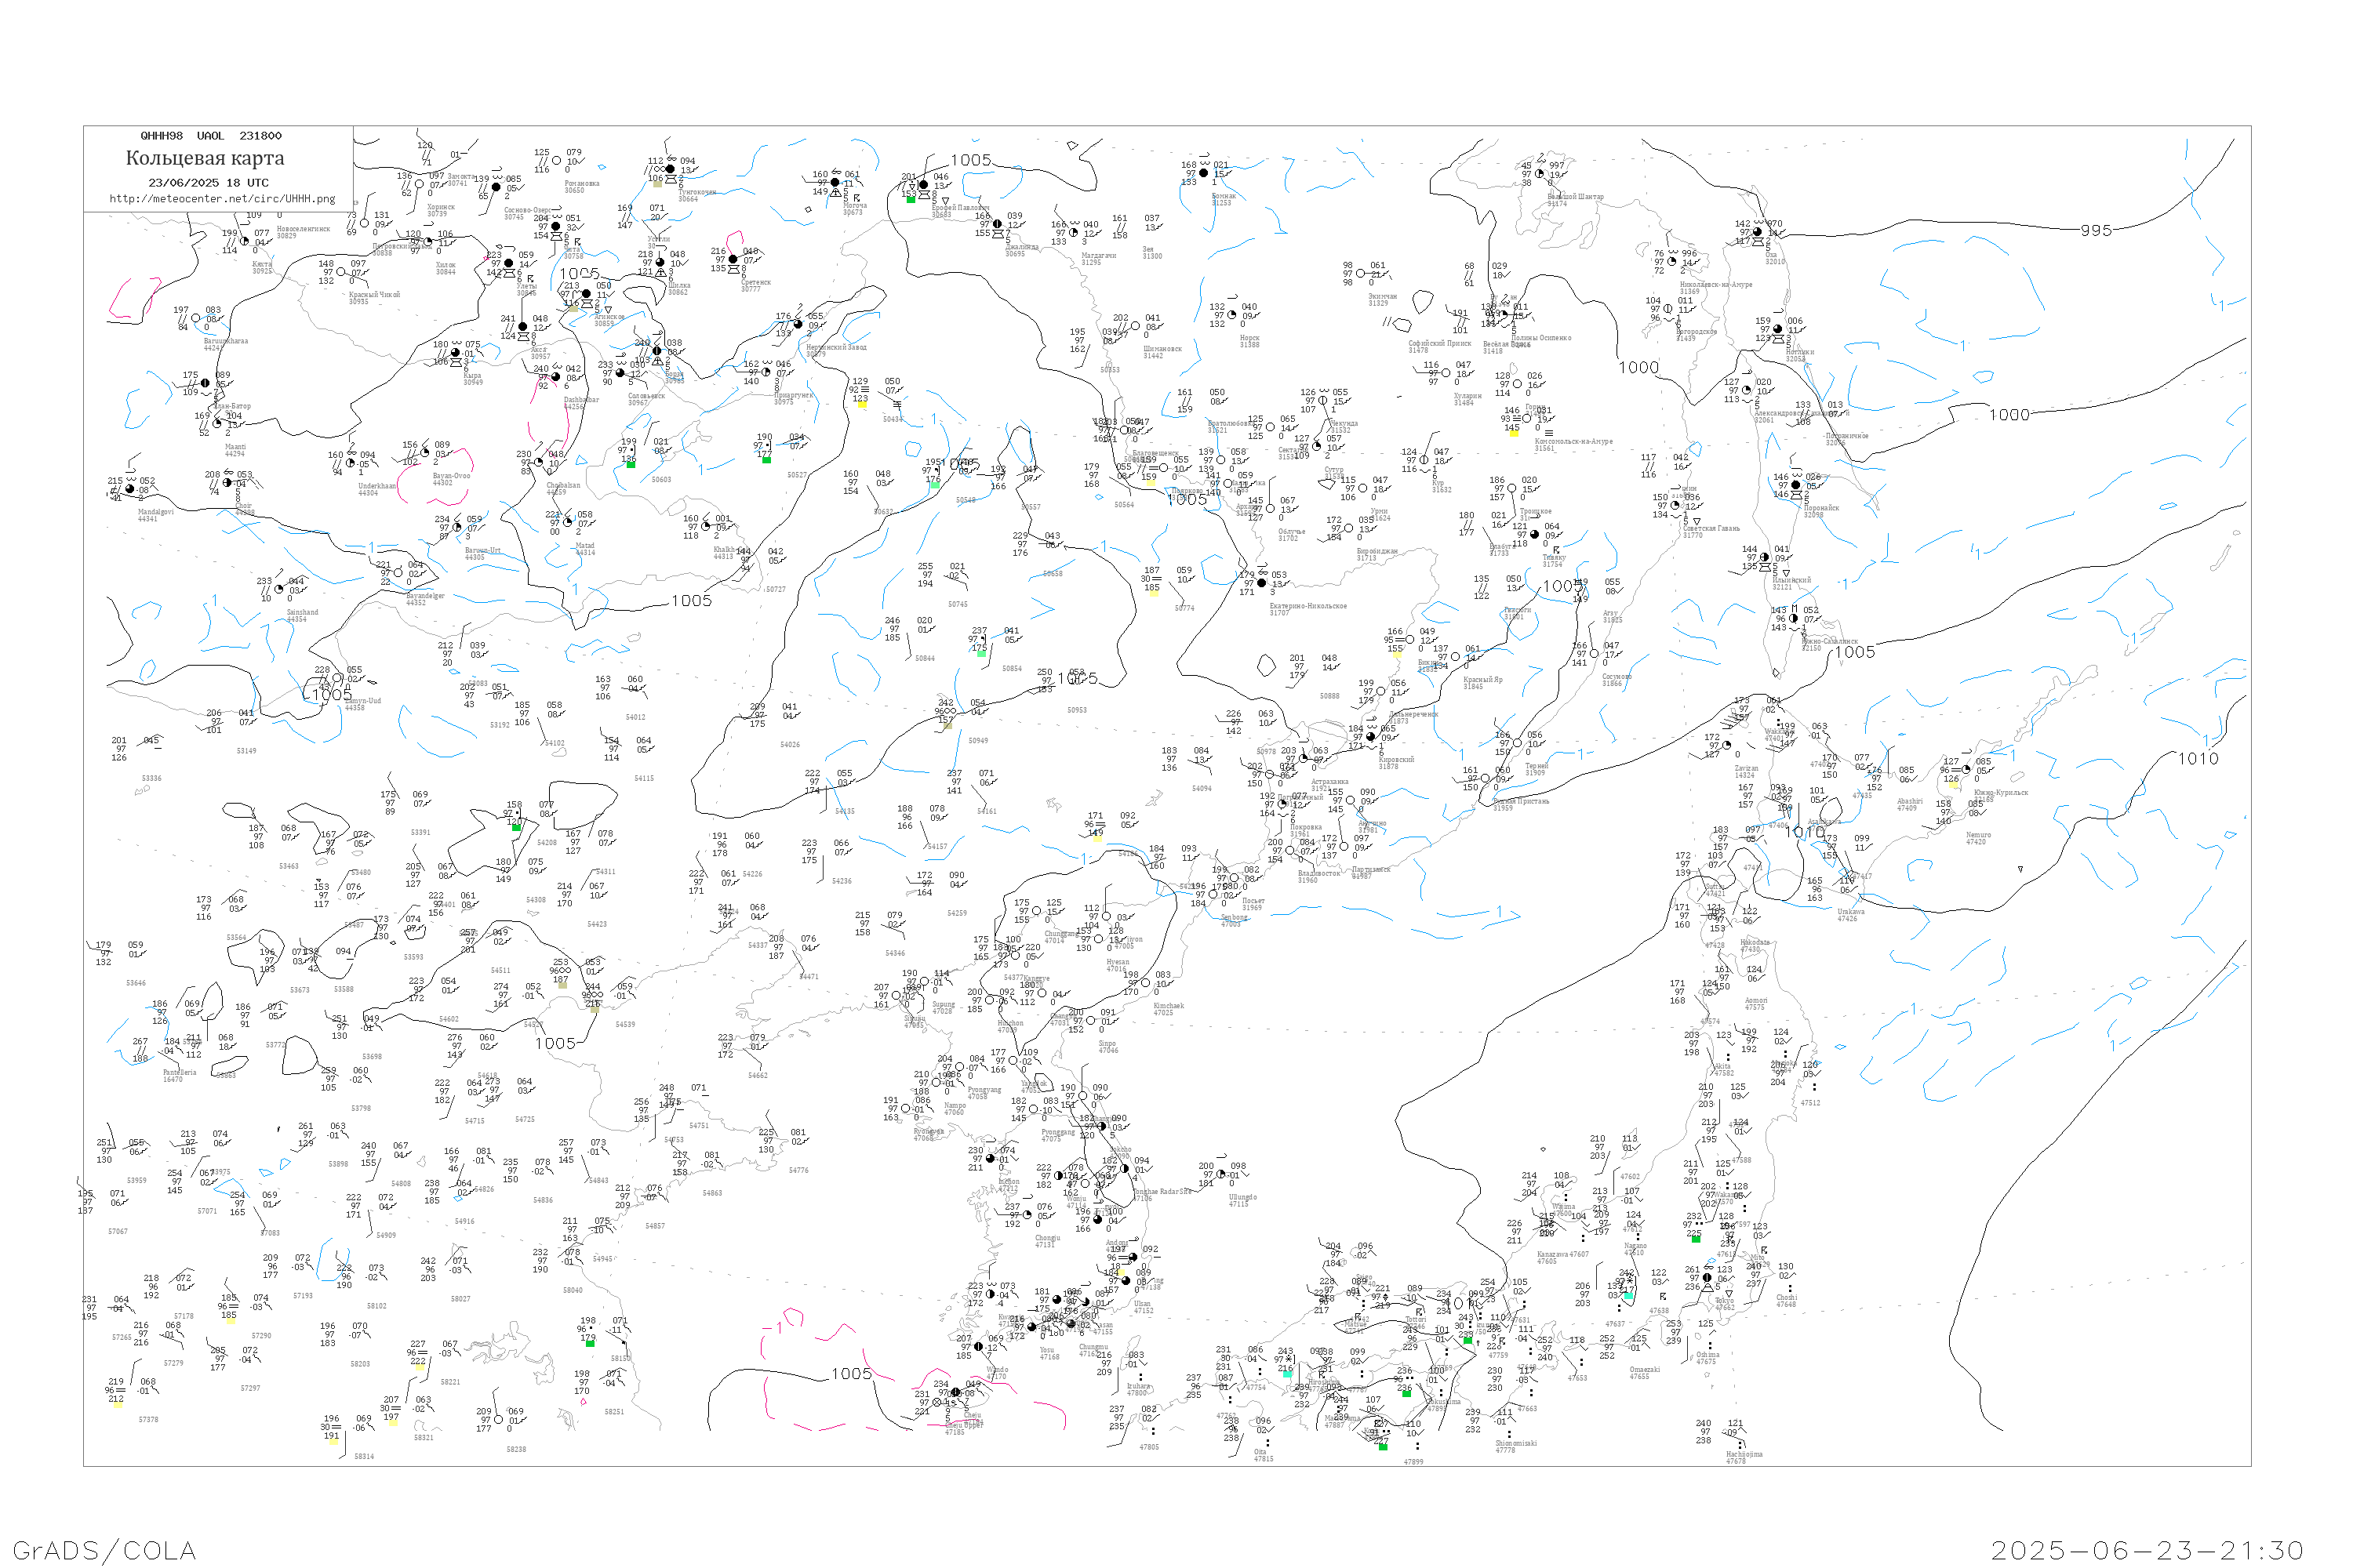Click the Поронайск station cloud symbol
Screen dimensions: 2353x1568
point(1796,485)
